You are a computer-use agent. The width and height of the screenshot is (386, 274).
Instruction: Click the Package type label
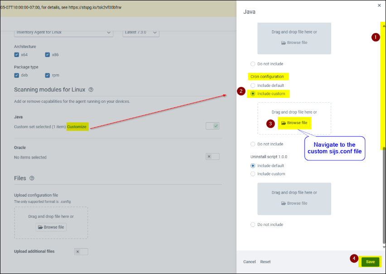(x=26, y=67)
